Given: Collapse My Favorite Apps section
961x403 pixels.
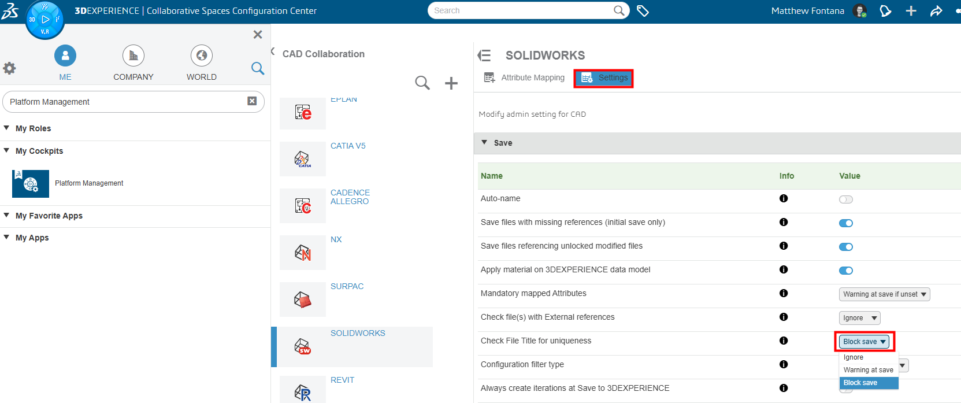Looking at the screenshot, I should (6, 215).
